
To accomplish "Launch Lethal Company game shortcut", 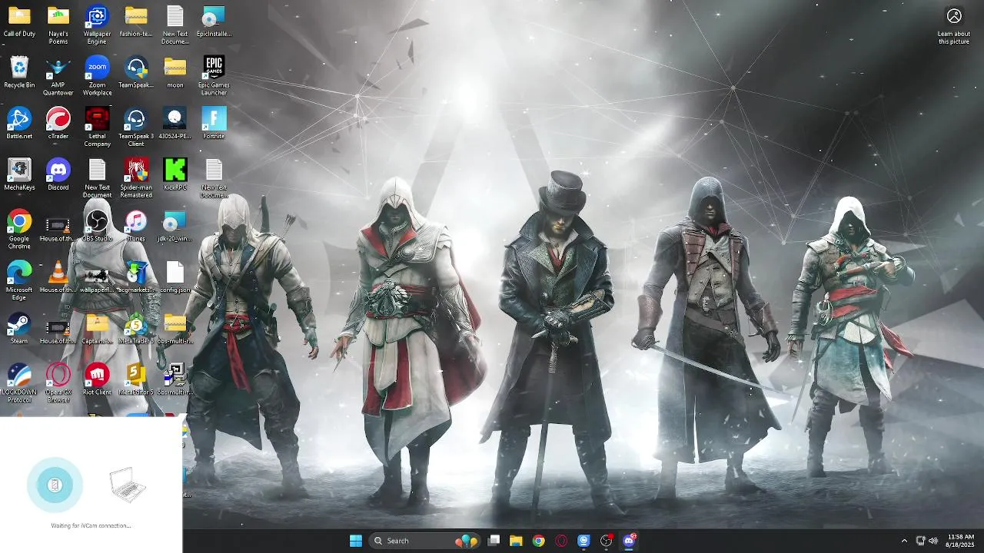I will coord(97,127).
